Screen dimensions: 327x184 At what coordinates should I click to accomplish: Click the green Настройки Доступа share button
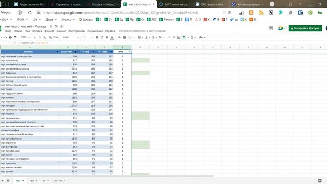tap(306, 28)
